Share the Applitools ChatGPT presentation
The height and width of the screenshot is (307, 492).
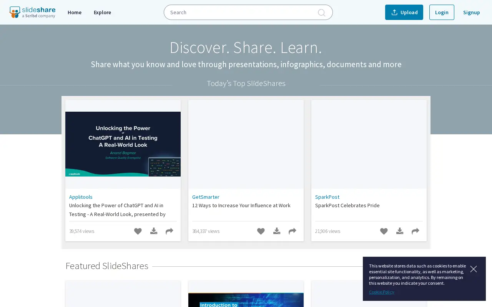[x=170, y=231]
